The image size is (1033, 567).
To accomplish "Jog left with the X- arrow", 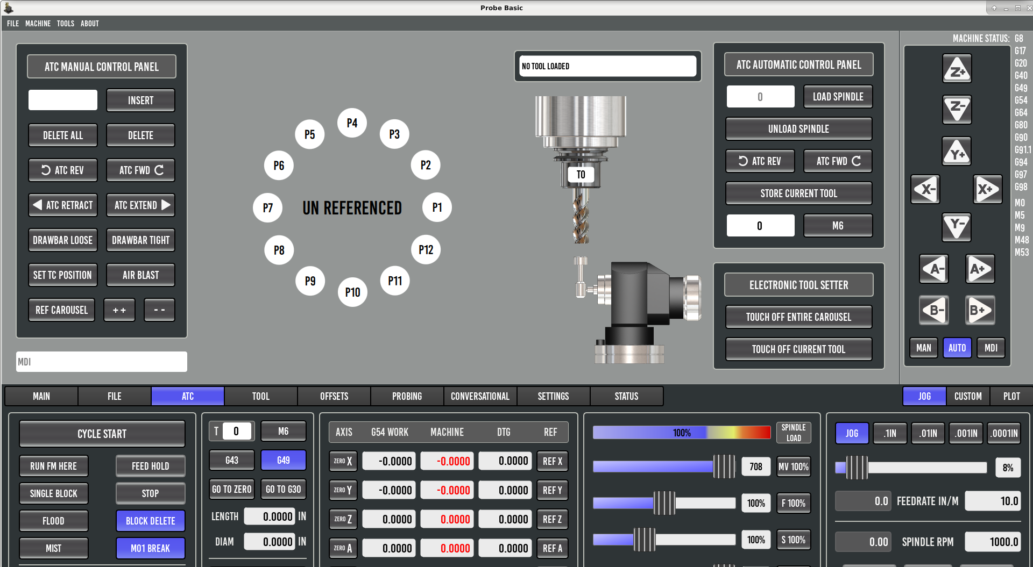I will (925, 189).
